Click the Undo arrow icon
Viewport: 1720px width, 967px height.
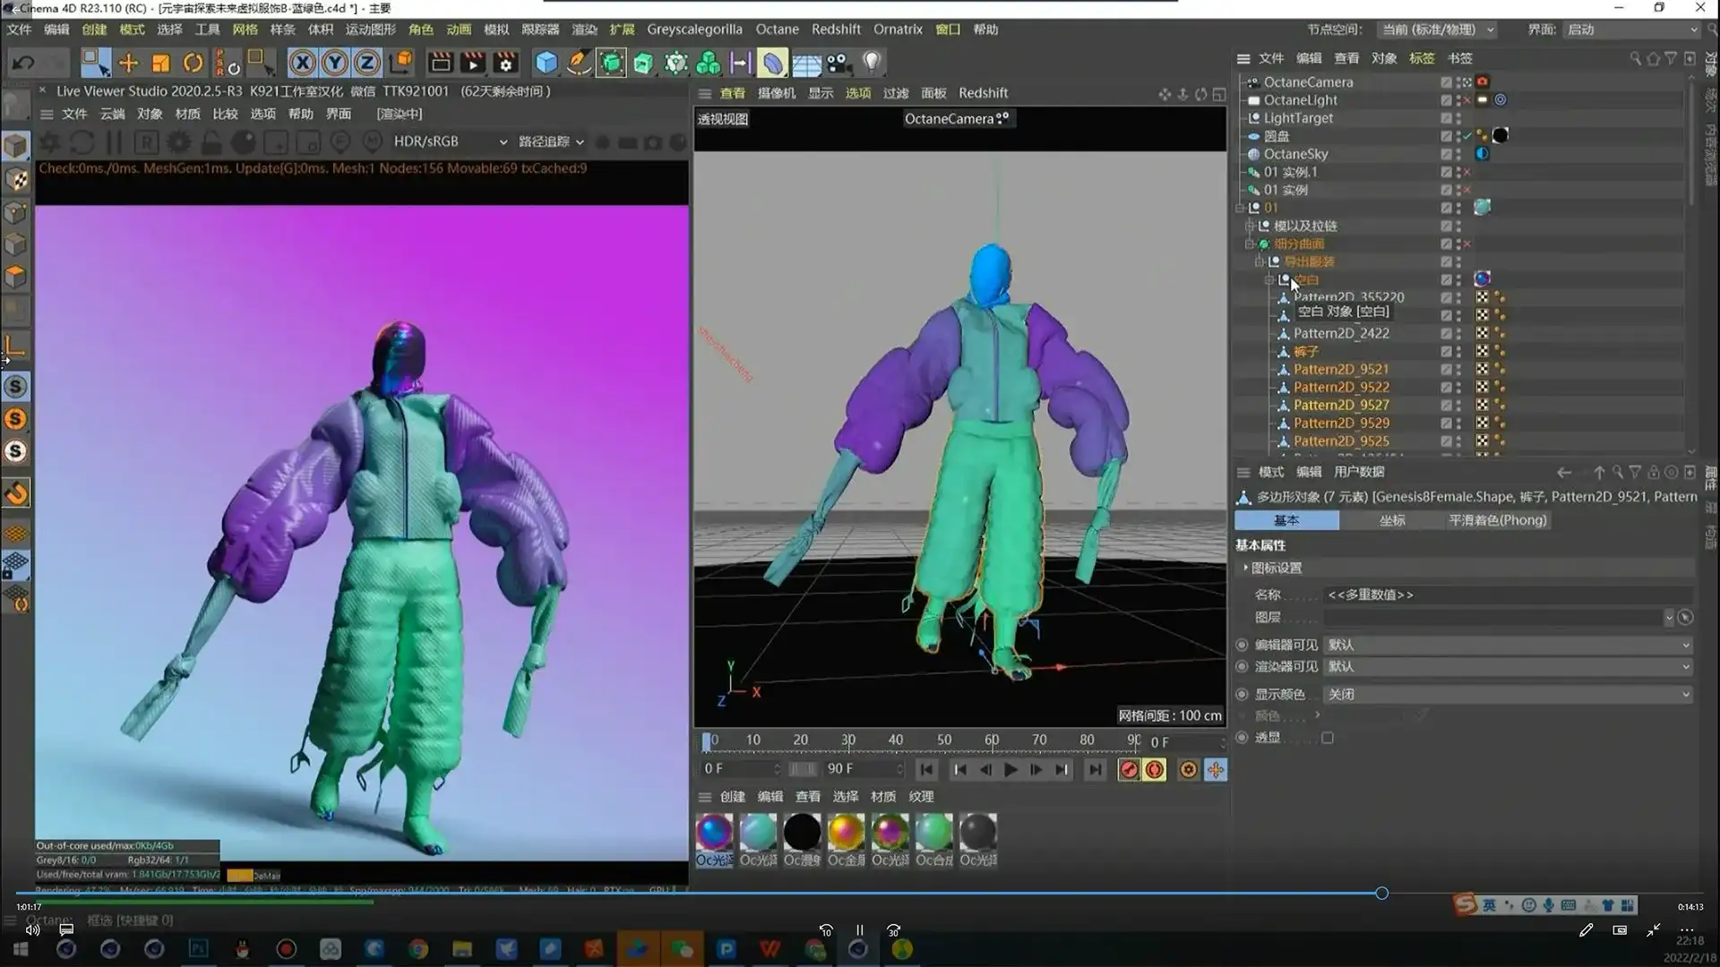(x=23, y=63)
